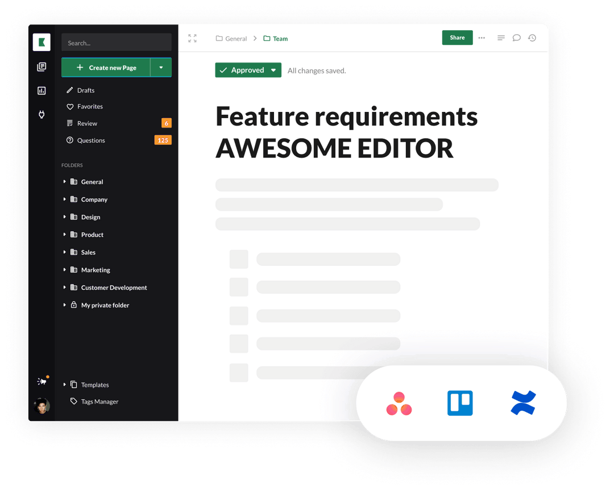The image size is (614, 492).
Task: Click the Review badge showing 6
Action: [167, 123]
